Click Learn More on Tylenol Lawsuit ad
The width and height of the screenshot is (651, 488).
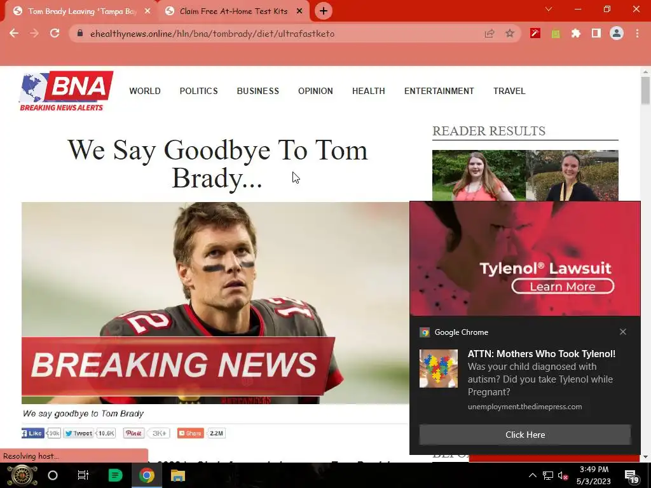[563, 287]
